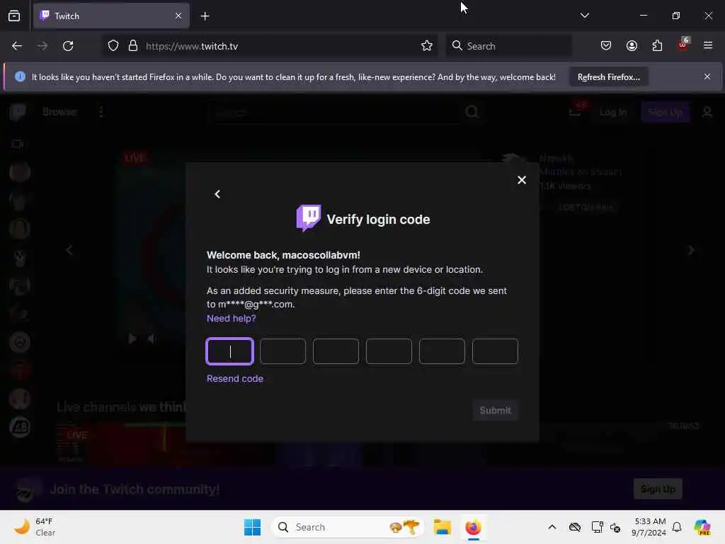Screen dimensions: 725x544
Task: Close the Twitch tab
Action: pyautogui.click(x=178, y=16)
